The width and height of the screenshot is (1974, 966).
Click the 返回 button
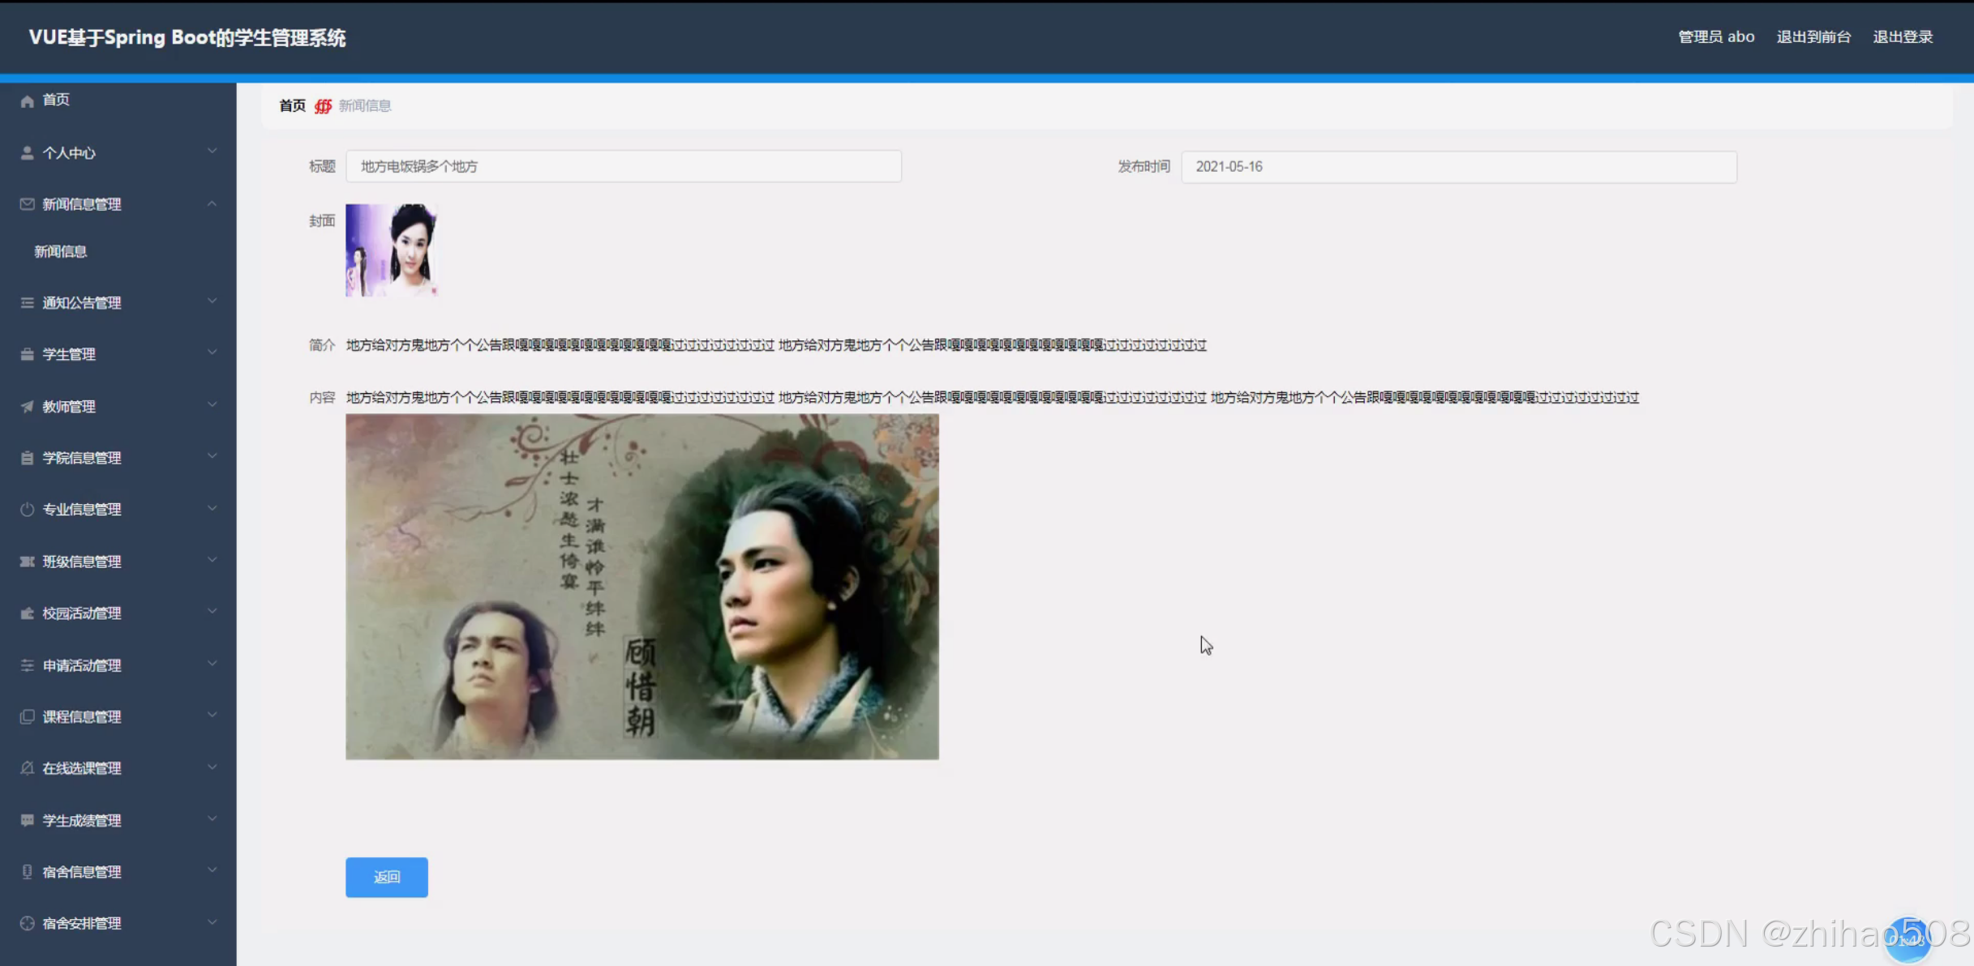pyautogui.click(x=386, y=877)
